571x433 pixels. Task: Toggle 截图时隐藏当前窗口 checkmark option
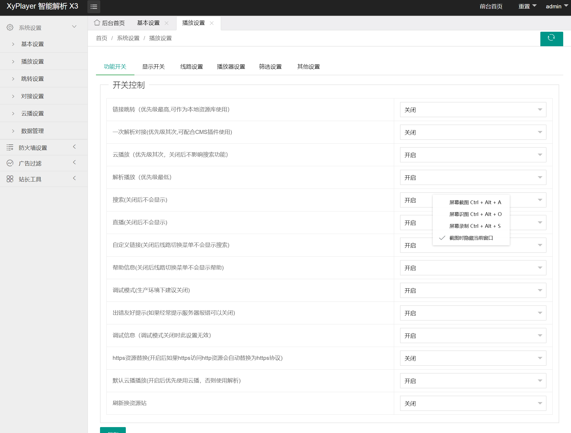click(x=471, y=238)
